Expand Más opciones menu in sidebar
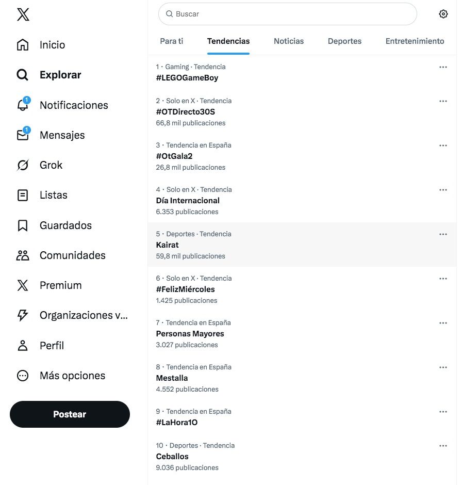This screenshot has width=462, height=485. [23, 376]
